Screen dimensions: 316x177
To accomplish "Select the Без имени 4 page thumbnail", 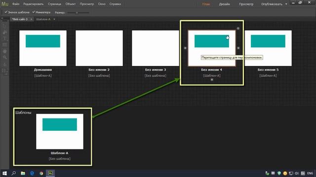I will 212,48.
